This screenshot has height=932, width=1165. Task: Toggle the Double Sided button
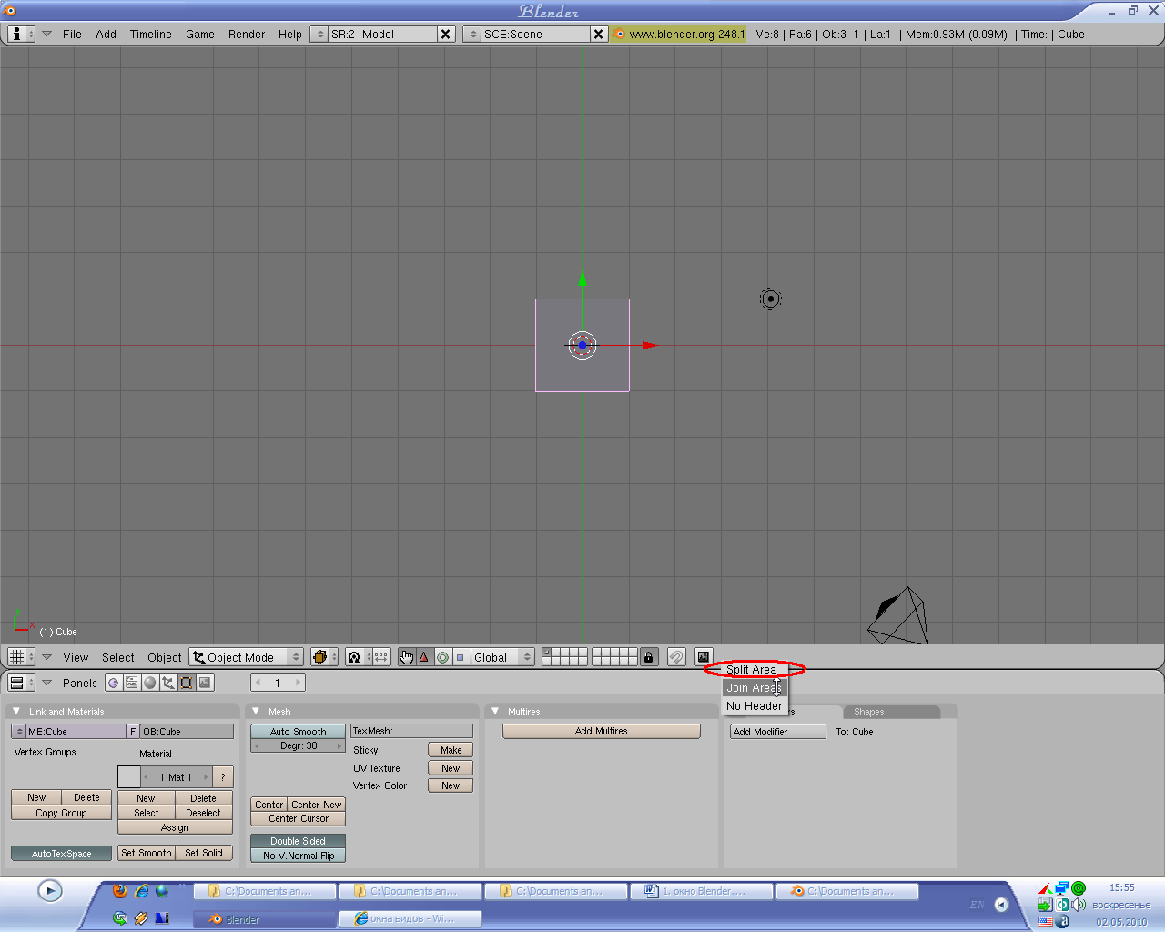tap(298, 841)
